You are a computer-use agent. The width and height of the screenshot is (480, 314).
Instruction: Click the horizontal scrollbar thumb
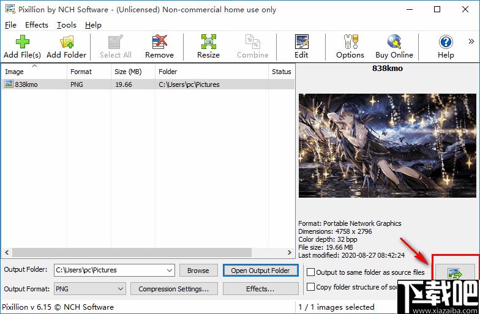[132, 252]
